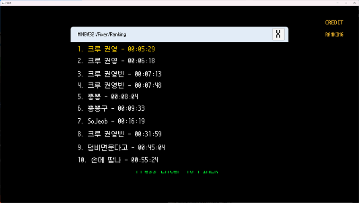This screenshot has width=359, height=203.
Task: Select rank 9 entry with time 00:45:04
Action: click(x=121, y=147)
